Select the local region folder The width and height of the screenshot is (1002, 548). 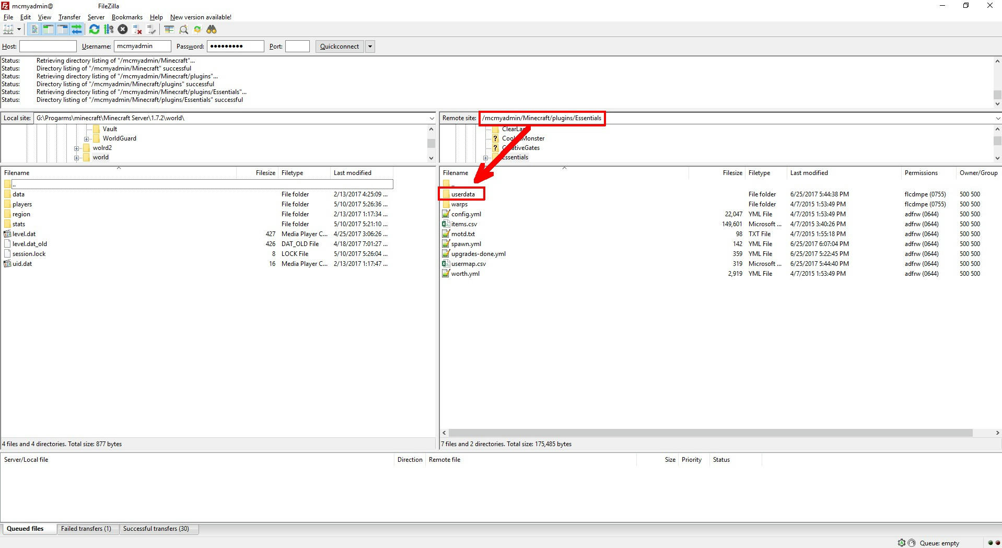pyautogui.click(x=21, y=214)
